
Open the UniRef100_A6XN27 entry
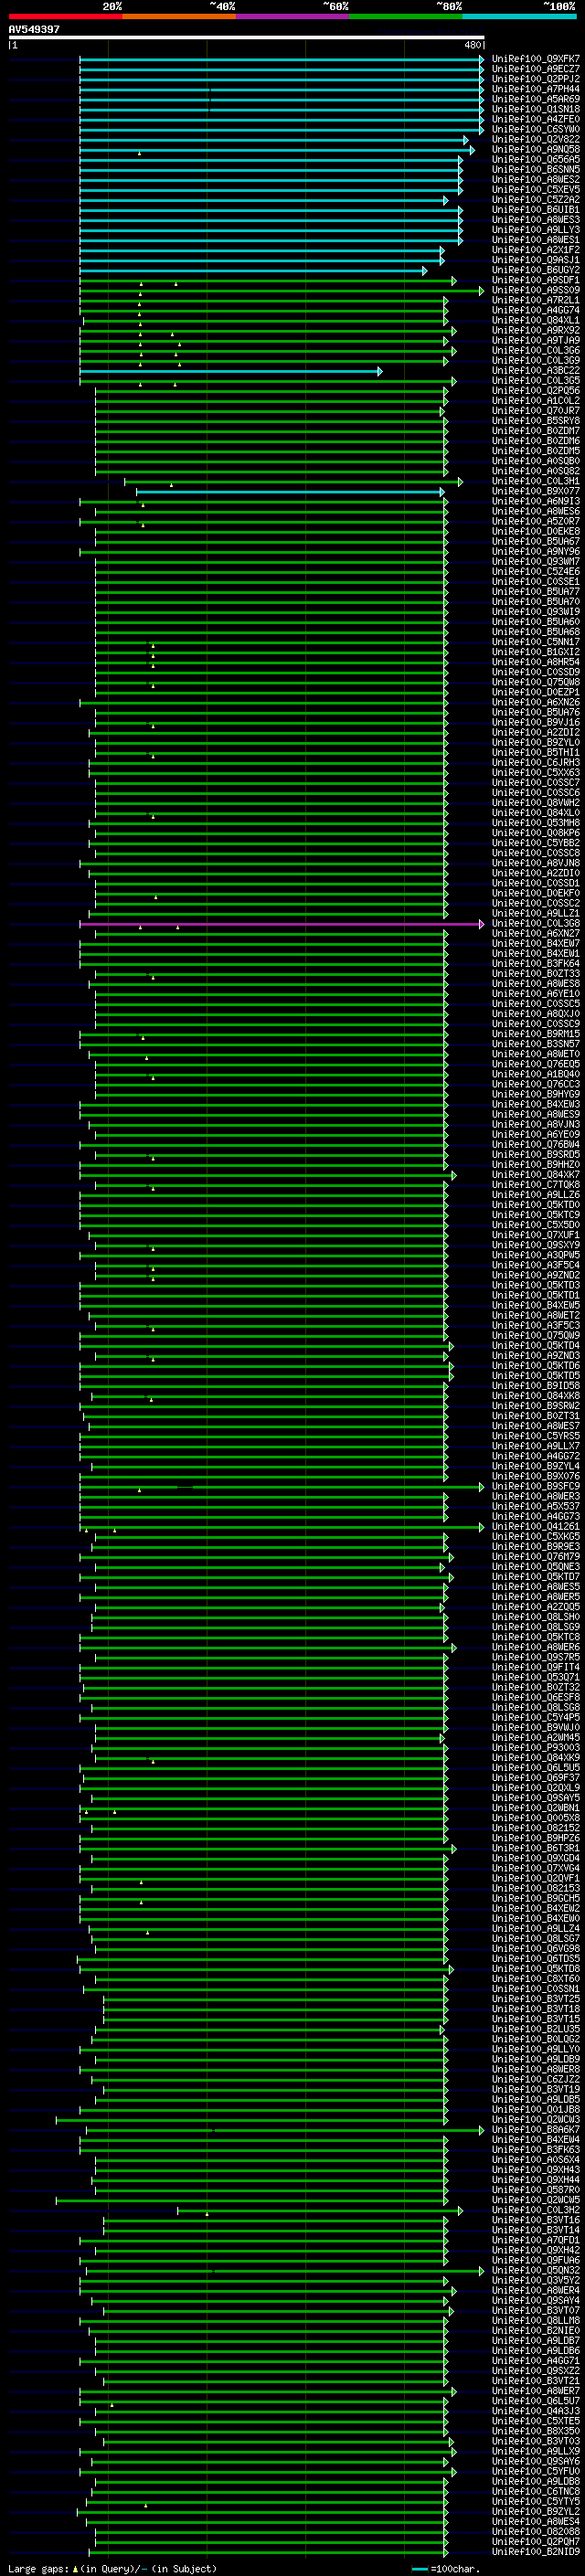coord(535,934)
